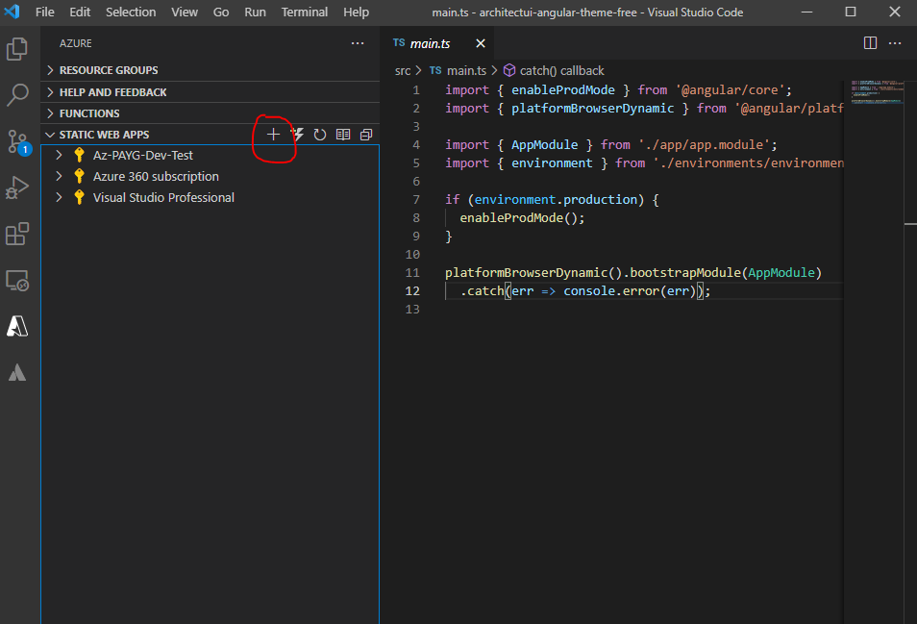Minimize the VS Code window
Viewport: 917px width, 624px height.
click(x=806, y=12)
